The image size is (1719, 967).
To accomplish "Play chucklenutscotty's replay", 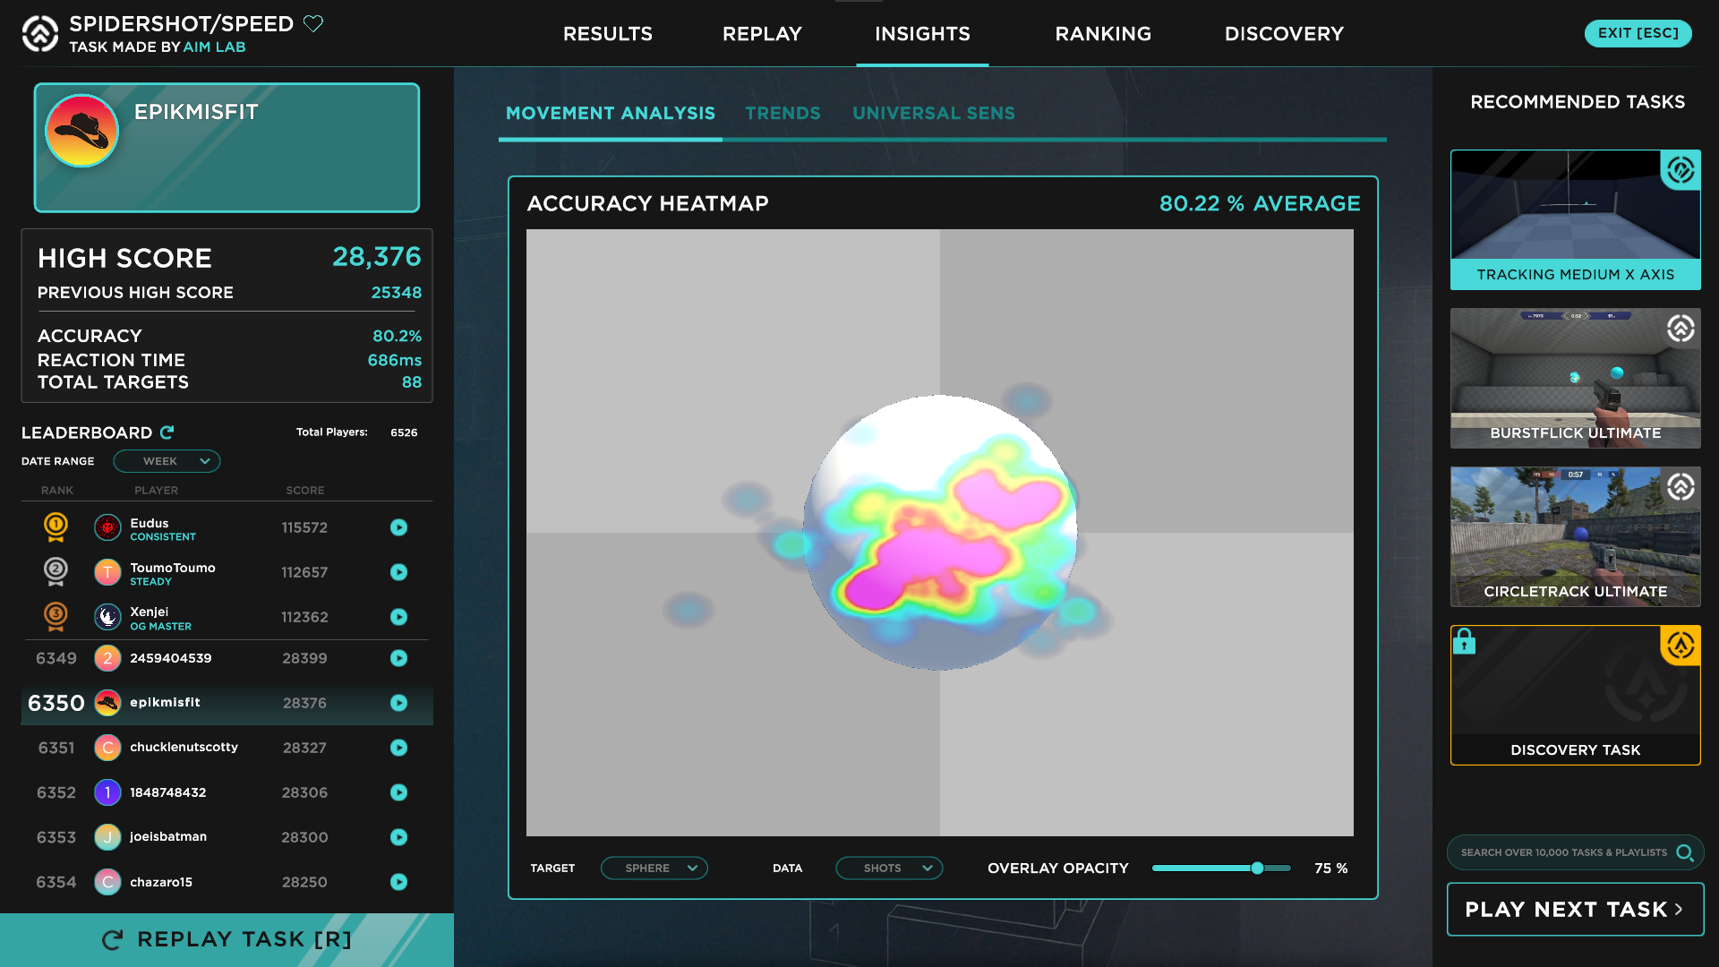I will click(x=398, y=748).
